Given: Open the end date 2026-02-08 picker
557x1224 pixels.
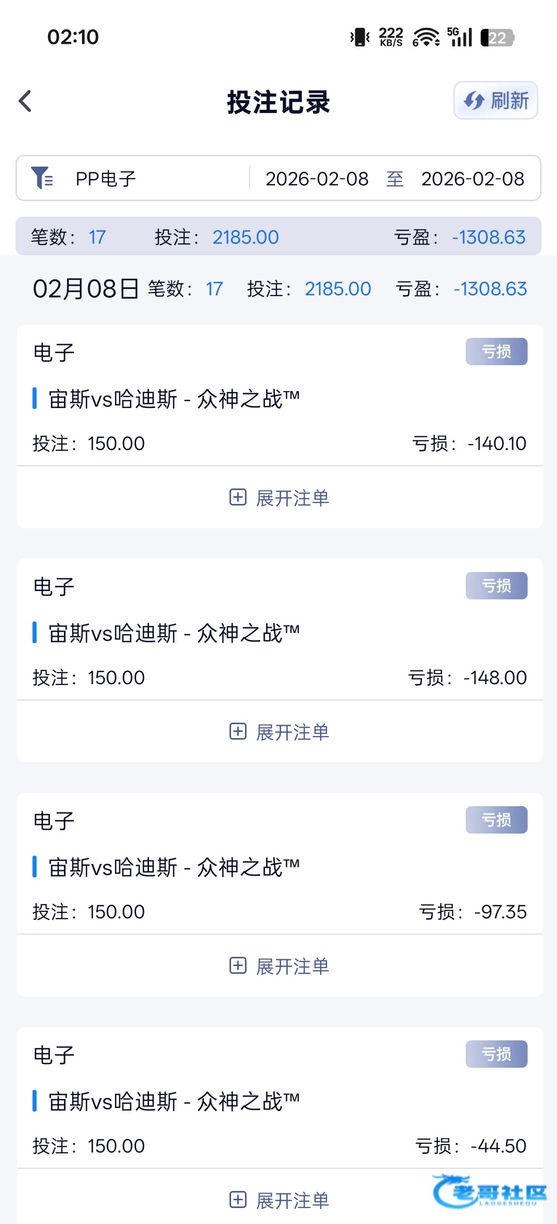Looking at the screenshot, I should click(x=472, y=179).
